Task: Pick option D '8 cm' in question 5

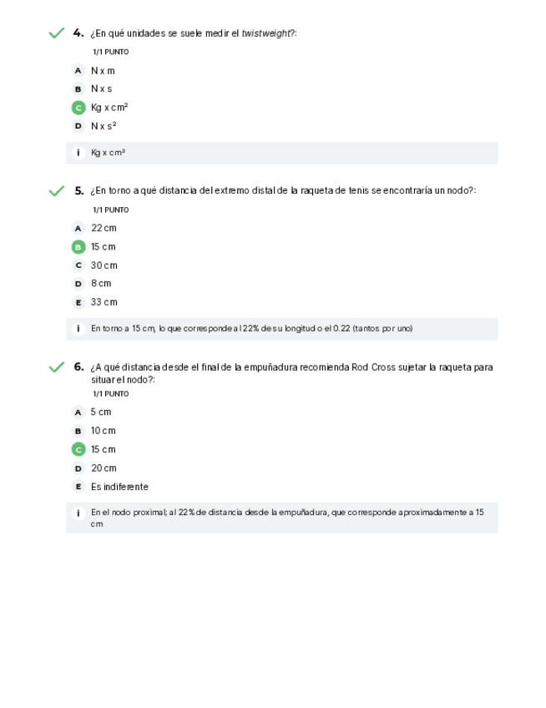Action: tap(78, 284)
